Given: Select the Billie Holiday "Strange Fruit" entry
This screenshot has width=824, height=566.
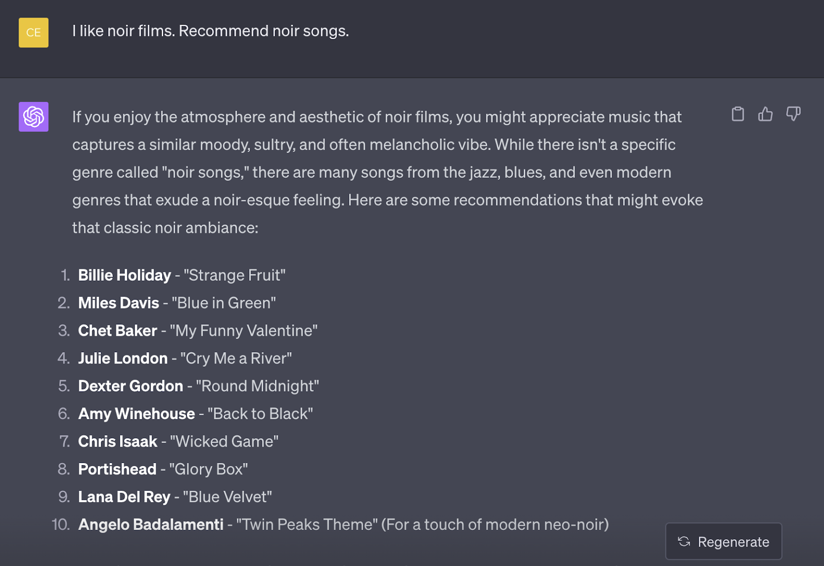Looking at the screenshot, I should (181, 275).
